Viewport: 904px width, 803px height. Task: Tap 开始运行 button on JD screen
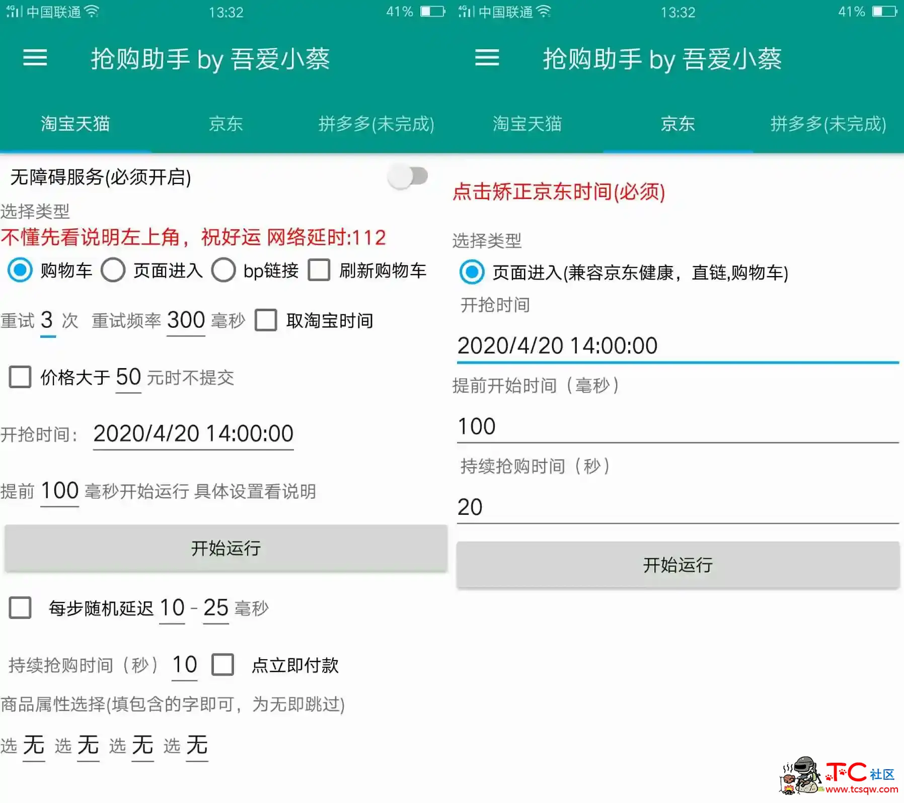[678, 565]
